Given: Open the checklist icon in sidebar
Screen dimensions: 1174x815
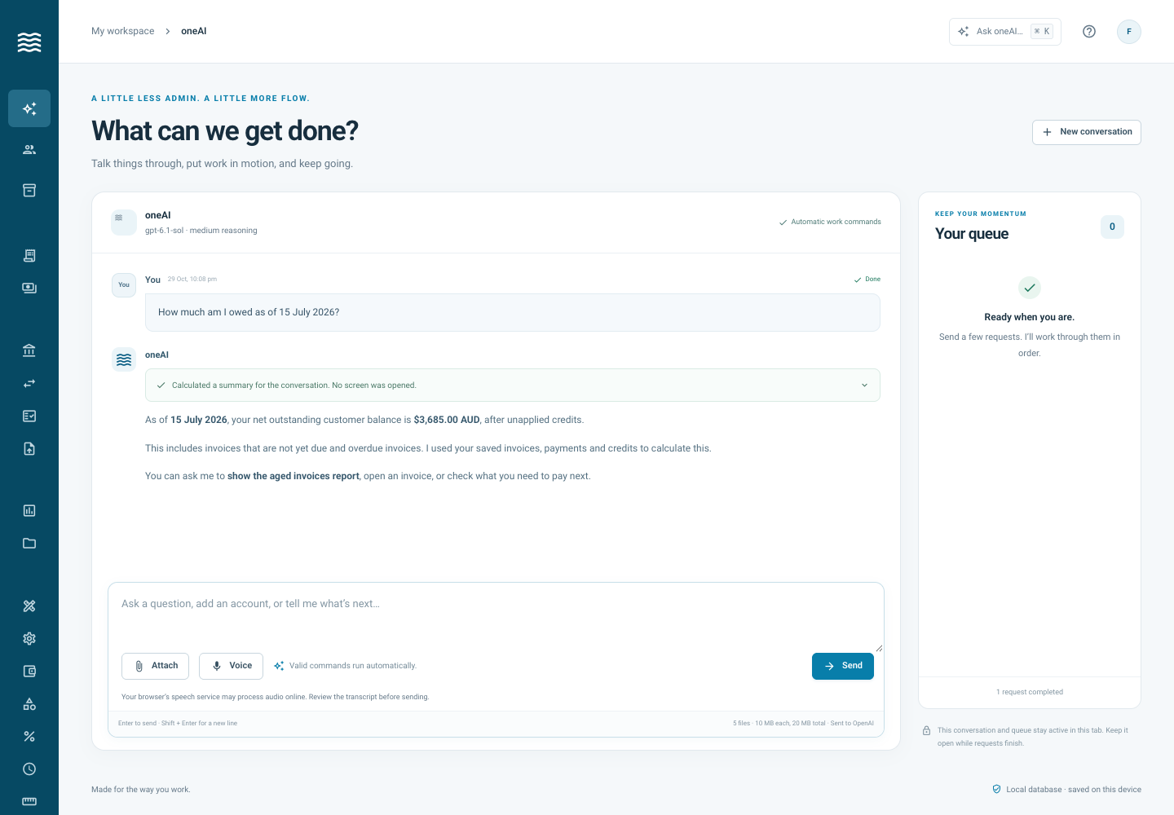Looking at the screenshot, I should click(x=29, y=416).
